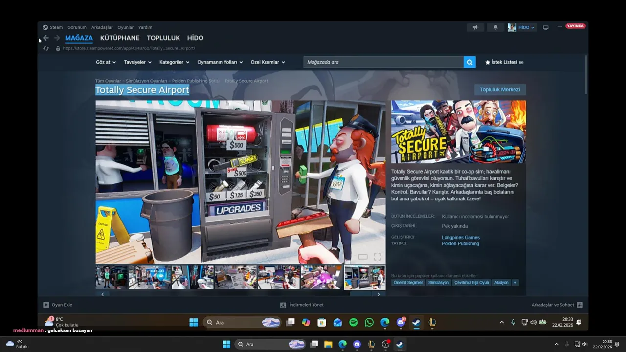
Task: Open the Görünüm menu
Action: (x=77, y=27)
